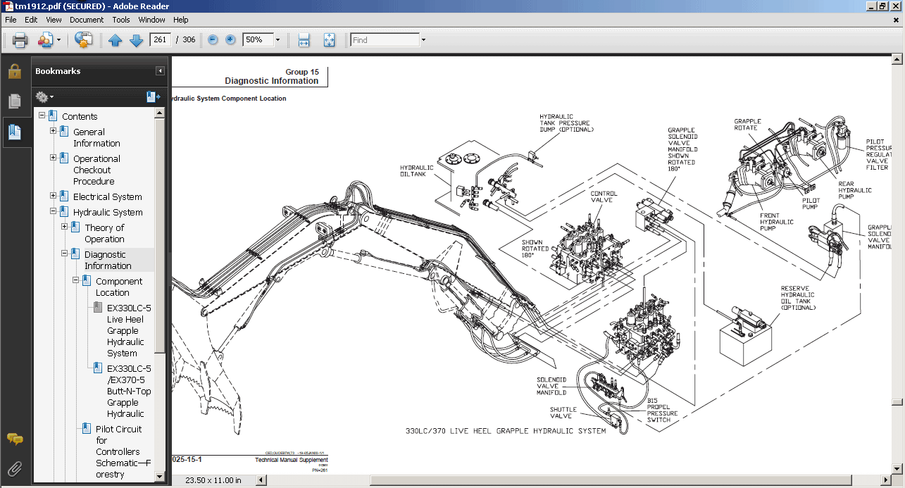Go to previous page using up arrow
The image size is (905, 488).
[x=115, y=40]
